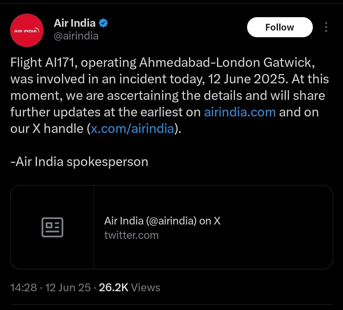The height and width of the screenshot is (310, 343).
Task: Click the Flight AI171 text in the post
Action: [43, 63]
